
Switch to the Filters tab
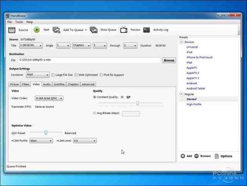coord(26,84)
